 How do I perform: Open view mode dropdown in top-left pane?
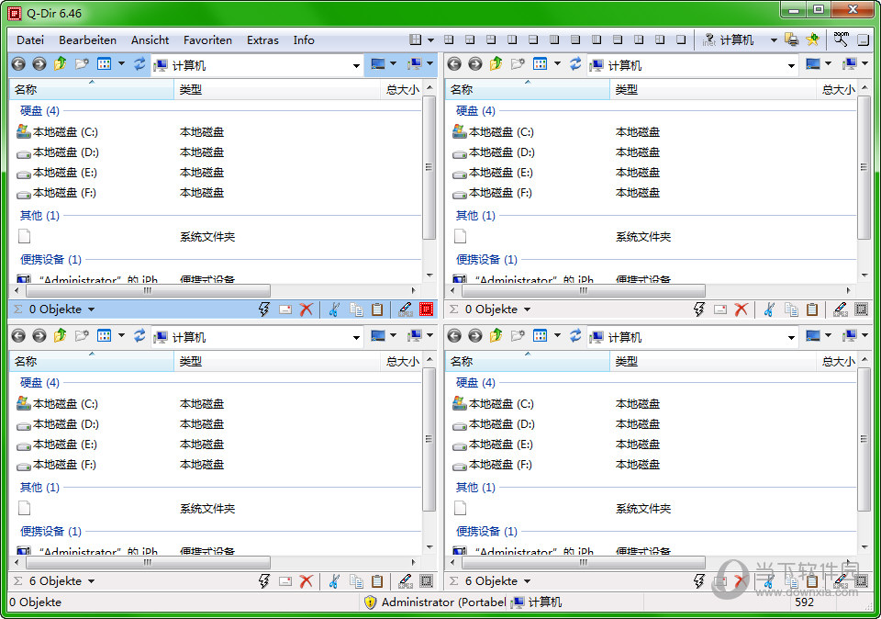pyautogui.click(x=121, y=64)
